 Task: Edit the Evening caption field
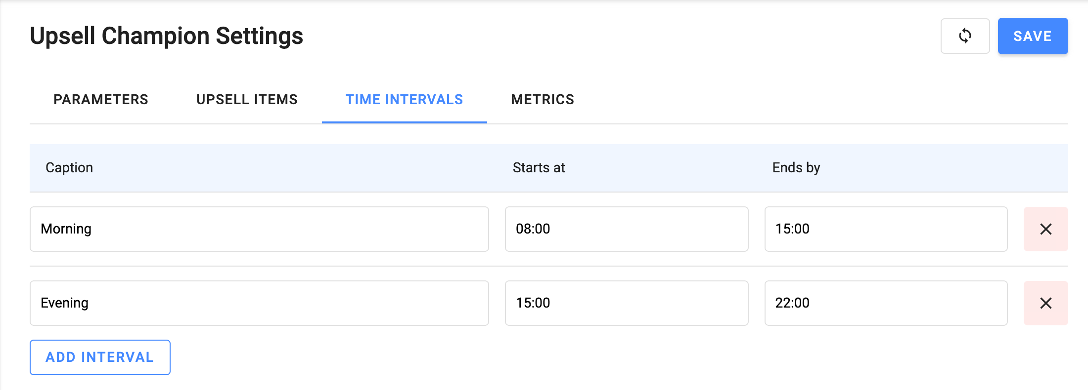(259, 303)
